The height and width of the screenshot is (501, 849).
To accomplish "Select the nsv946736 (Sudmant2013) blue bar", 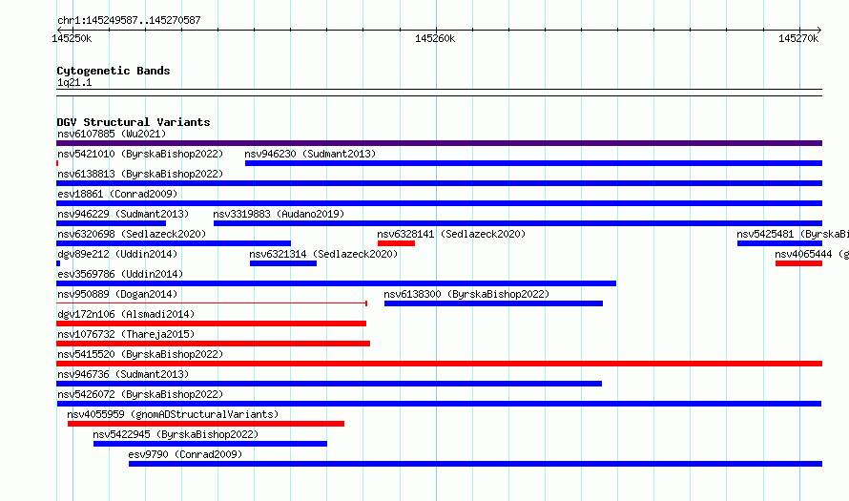I will coord(329,384).
